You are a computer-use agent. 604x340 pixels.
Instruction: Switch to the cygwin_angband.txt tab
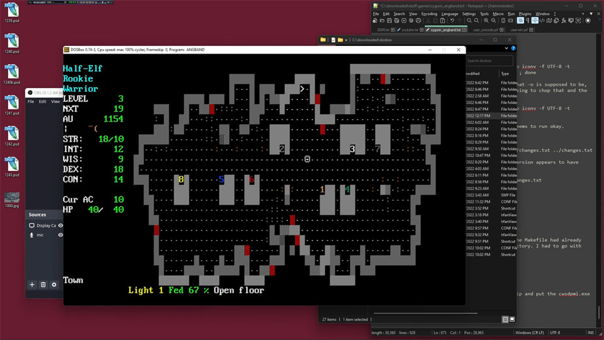coord(445,30)
